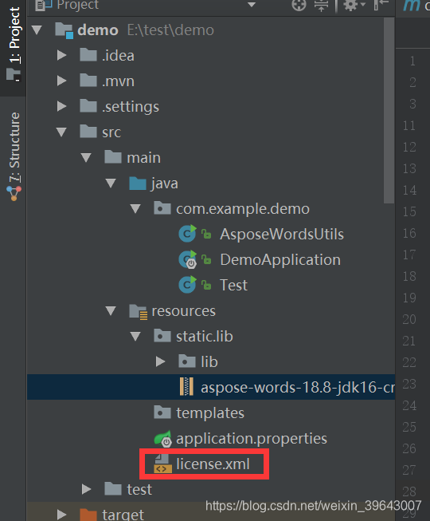430x521 pixels.
Task: Click the static.lib package icon
Action: point(162,336)
